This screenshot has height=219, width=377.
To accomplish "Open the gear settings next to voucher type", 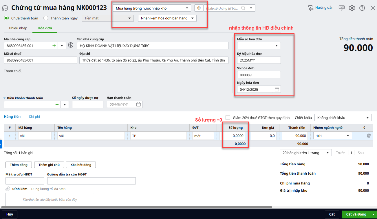I will 199,8.
